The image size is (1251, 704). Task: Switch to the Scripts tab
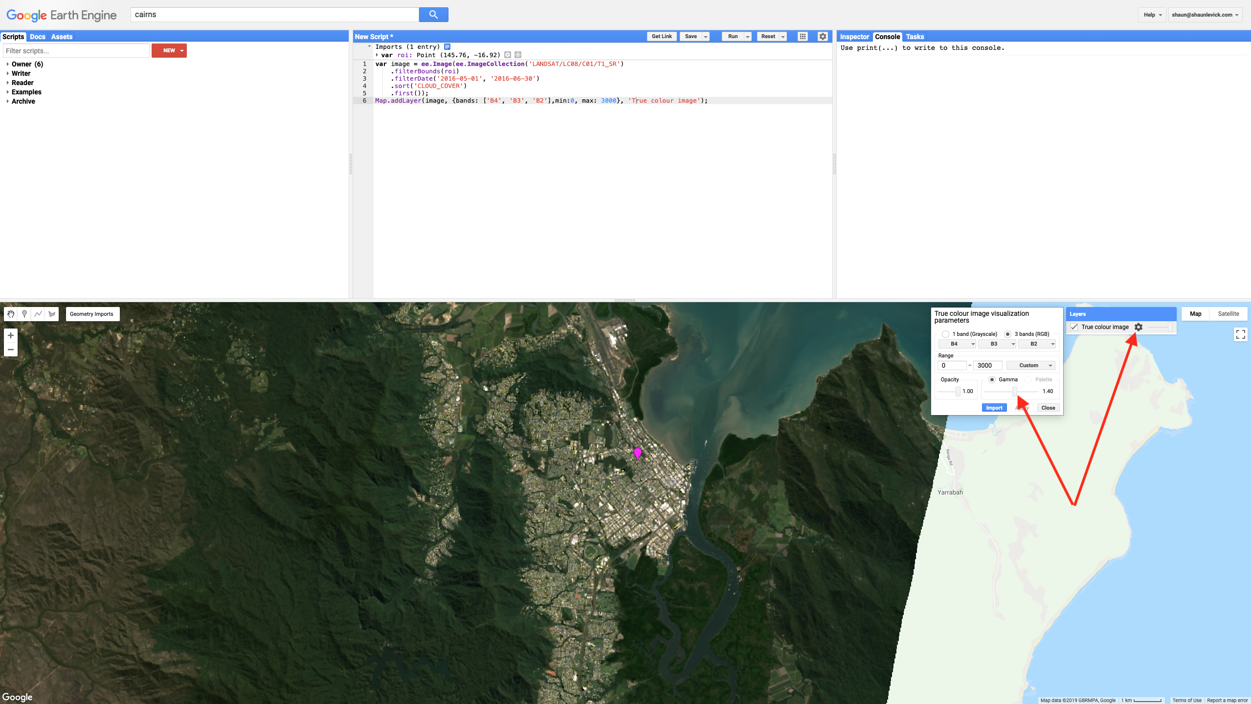(13, 37)
